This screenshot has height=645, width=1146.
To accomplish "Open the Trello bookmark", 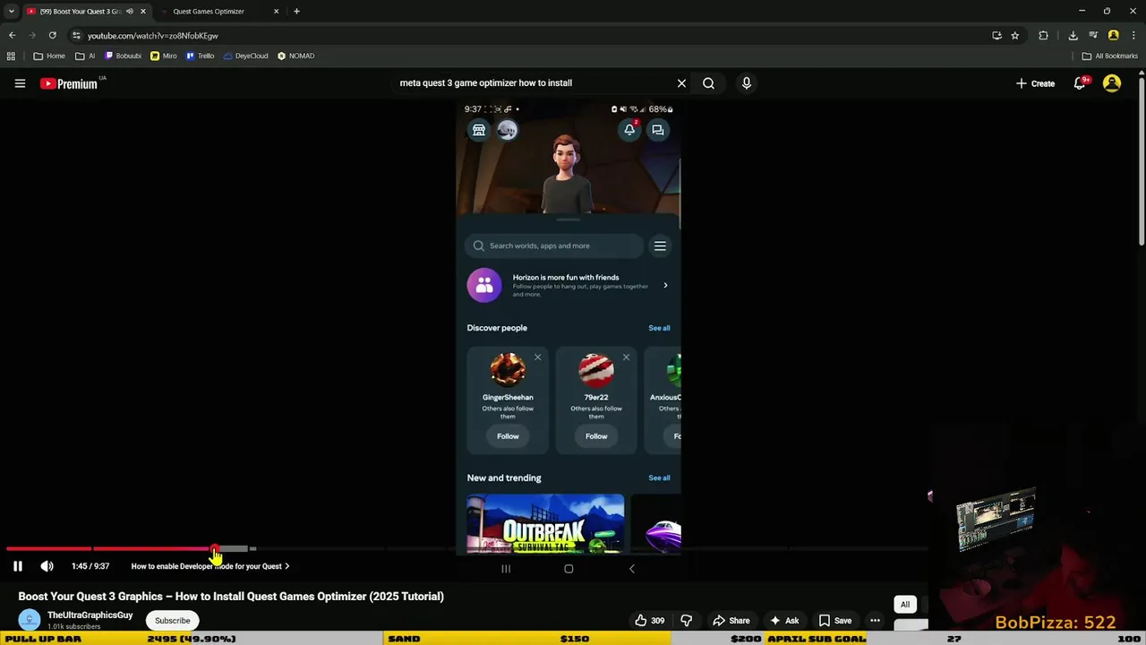I will 200,56.
